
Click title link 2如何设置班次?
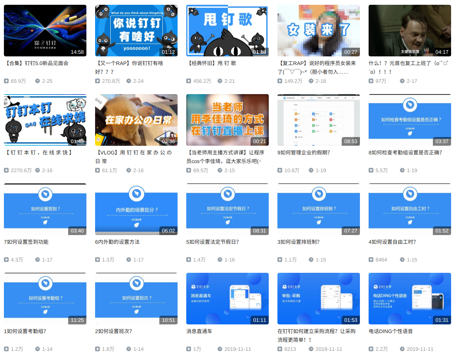pyautogui.click(x=113, y=331)
